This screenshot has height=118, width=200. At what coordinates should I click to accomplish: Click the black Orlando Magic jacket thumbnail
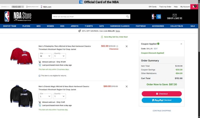tap(21, 96)
